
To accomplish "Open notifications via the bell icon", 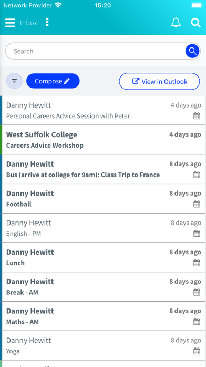I will click(176, 23).
